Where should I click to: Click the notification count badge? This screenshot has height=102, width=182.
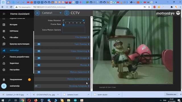(29, 80)
